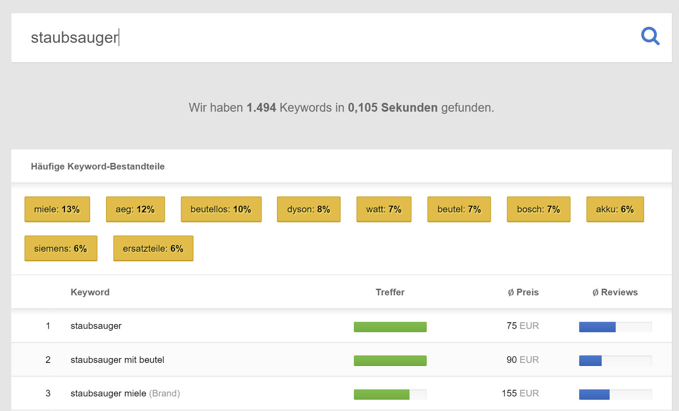Sort table by Keyword column header
679x411 pixels.
90,292
